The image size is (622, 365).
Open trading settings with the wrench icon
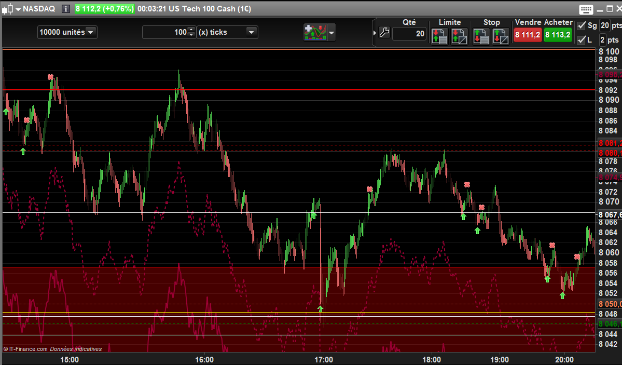[384, 32]
